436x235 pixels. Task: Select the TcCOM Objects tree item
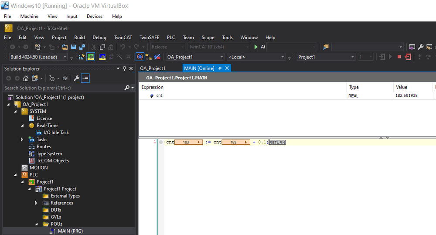tap(53, 161)
